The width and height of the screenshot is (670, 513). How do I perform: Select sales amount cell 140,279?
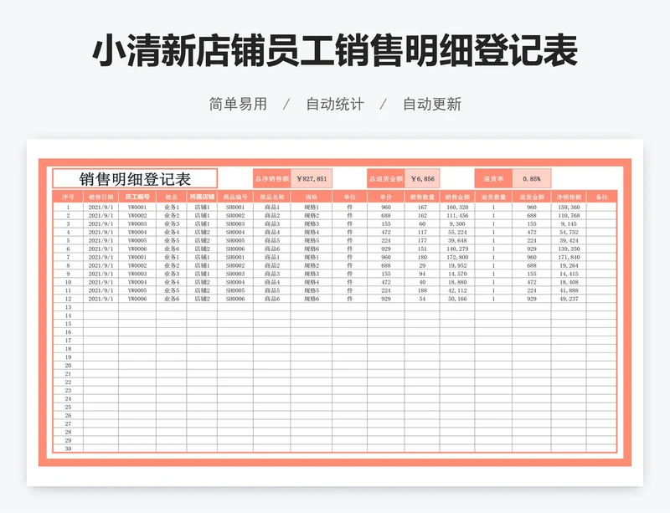pyautogui.click(x=457, y=249)
